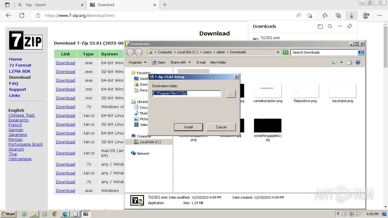Open the view options dropdown arrow
This screenshot has height=218, width=388.
point(341,62)
